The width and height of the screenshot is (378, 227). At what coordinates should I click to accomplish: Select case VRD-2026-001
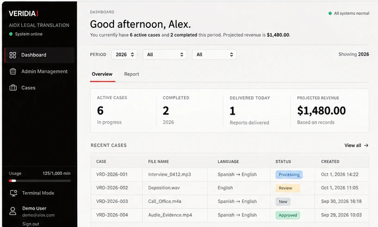(112, 174)
